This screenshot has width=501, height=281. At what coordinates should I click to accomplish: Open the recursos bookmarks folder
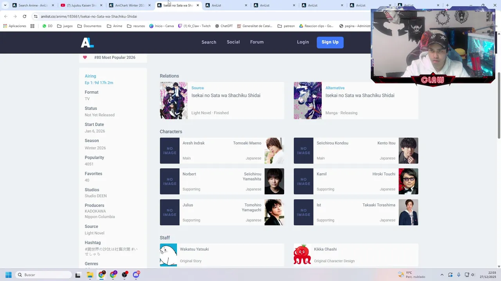(136, 26)
